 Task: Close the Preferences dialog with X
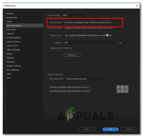137,6
